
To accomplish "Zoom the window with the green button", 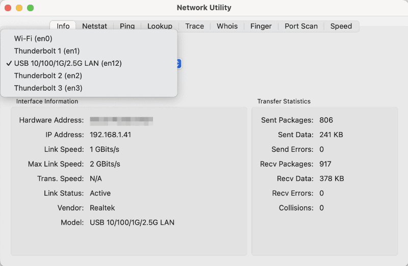I will 31,8.
